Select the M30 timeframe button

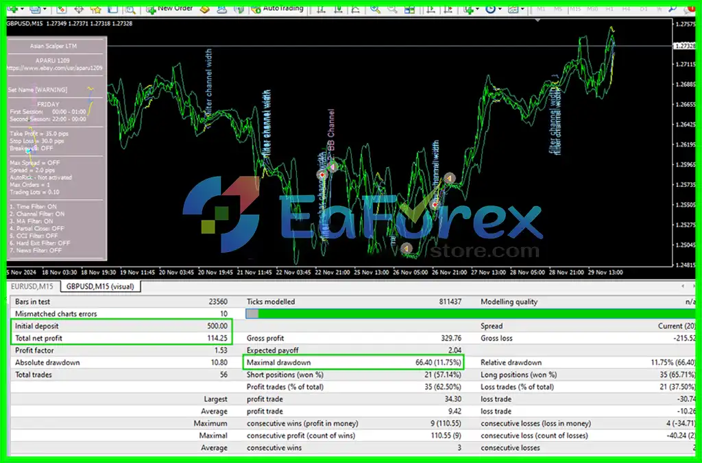coord(592,8)
